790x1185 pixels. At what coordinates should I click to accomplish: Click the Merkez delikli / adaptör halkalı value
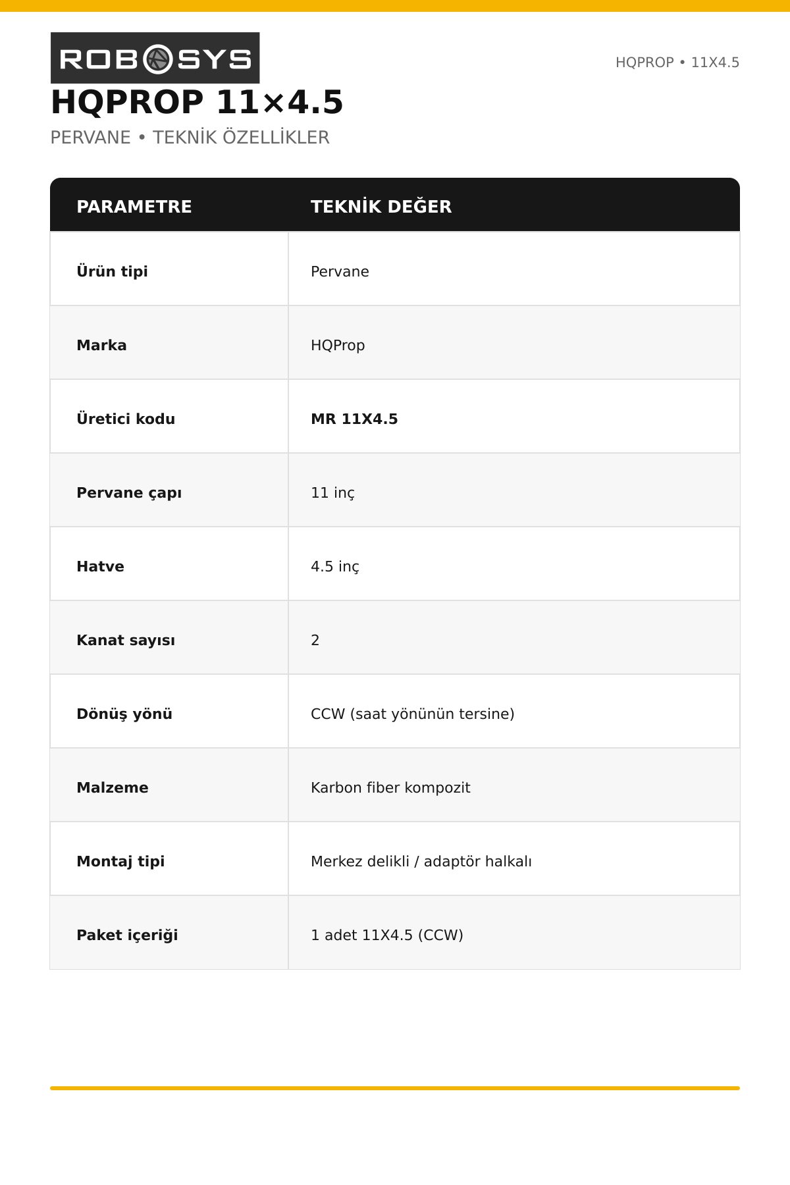click(421, 862)
